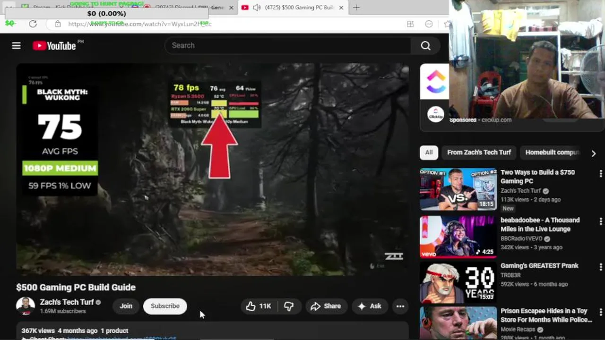Viewport: 605px width, 340px height.
Task: Close the Discord browser tab
Action: point(232,8)
